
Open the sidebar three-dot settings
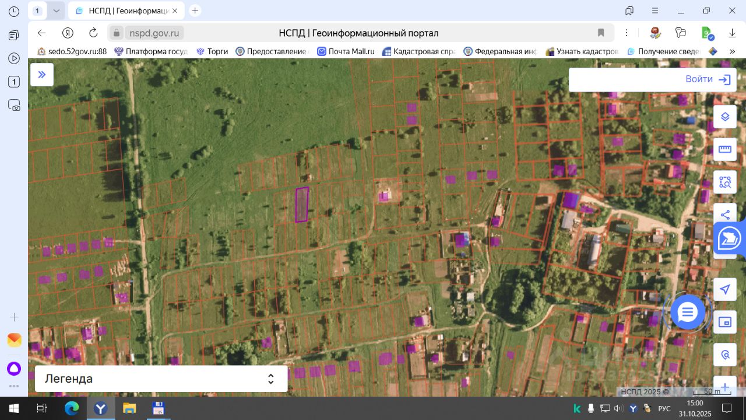[14, 386]
